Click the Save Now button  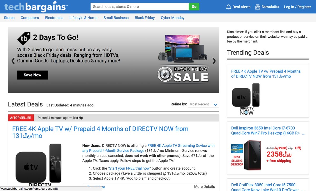(x=32, y=75)
